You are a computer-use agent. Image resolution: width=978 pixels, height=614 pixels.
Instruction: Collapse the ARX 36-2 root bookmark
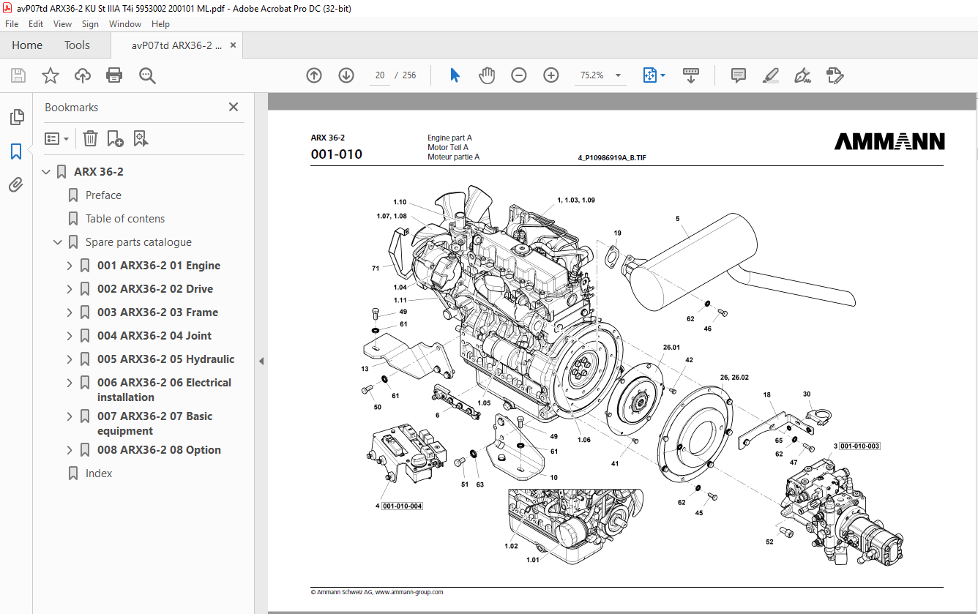(46, 172)
